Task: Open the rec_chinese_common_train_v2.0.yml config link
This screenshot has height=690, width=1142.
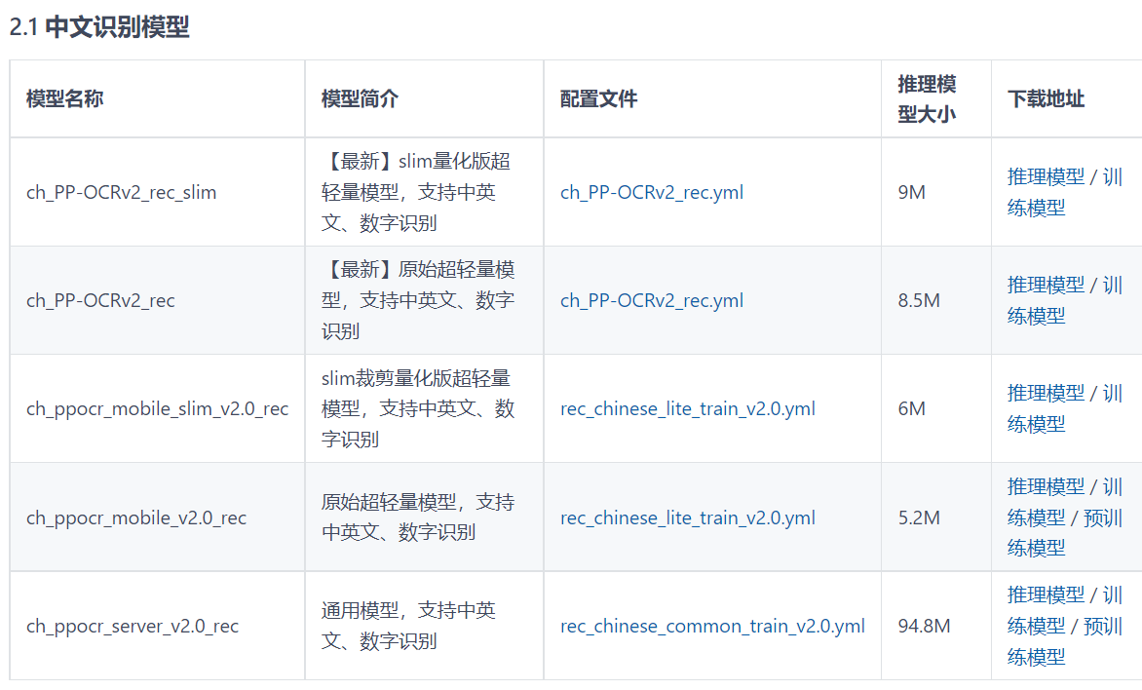Action: tap(712, 626)
